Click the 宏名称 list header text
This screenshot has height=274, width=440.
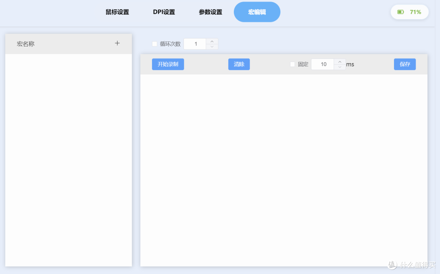click(x=26, y=44)
